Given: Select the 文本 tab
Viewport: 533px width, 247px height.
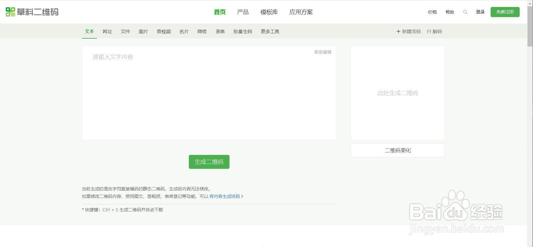Looking at the screenshot, I should (89, 31).
